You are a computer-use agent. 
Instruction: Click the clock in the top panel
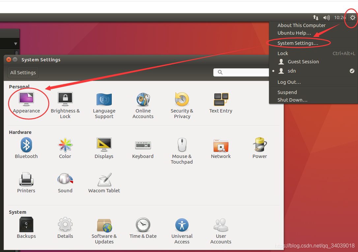(x=340, y=17)
